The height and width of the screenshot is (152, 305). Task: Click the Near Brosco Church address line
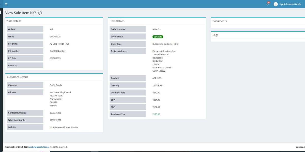[x=162, y=68]
